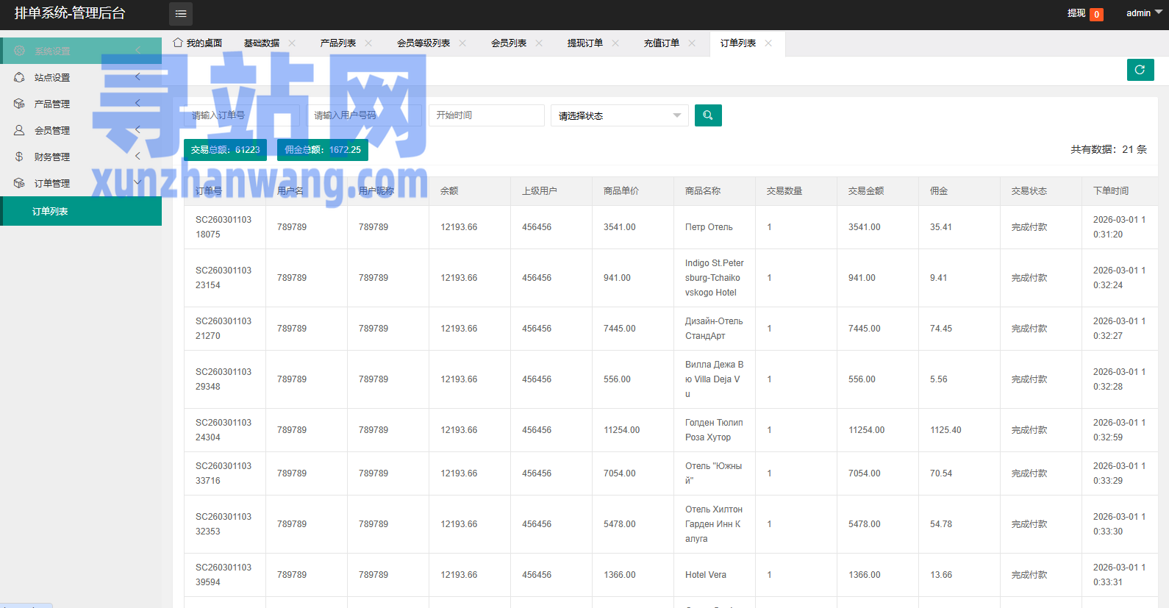Toggle the sidebar with the hamburger menu icon

[x=181, y=13]
